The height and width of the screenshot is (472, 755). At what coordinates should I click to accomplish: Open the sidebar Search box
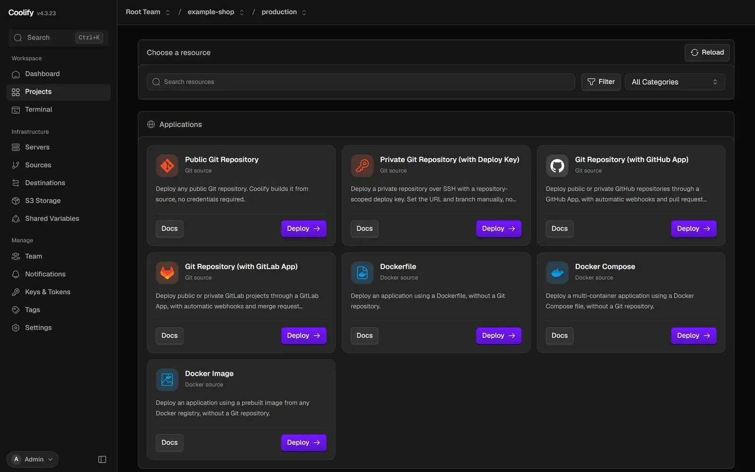point(59,38)
